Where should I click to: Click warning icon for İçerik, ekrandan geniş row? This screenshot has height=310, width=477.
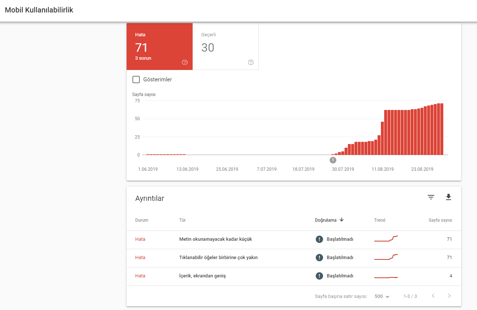pyautogui.click(x=319, y=276)
